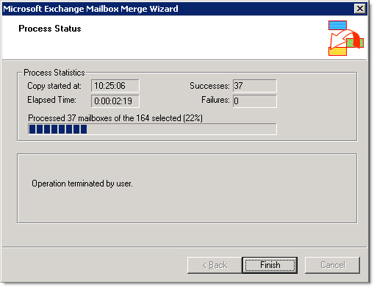Click the Process Status heading
The width and height of the screenshot is (374, 287).
click(50, 29)
